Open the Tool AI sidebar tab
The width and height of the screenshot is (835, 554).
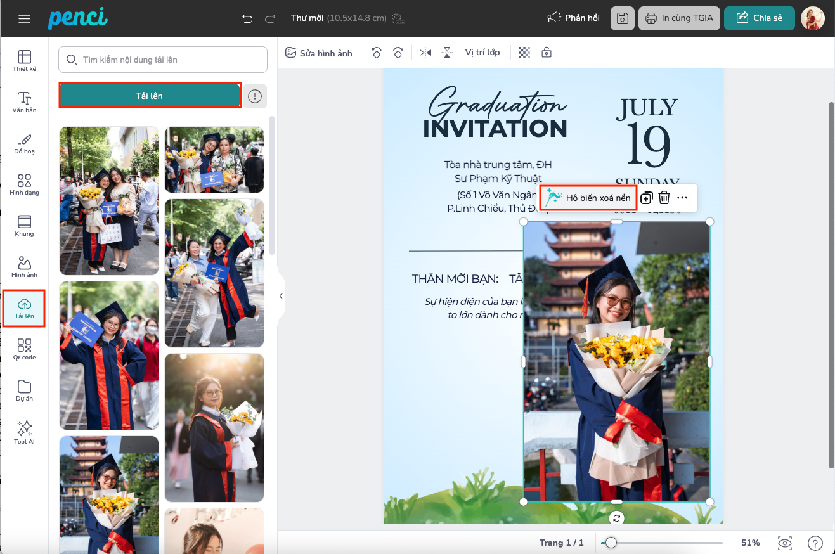(x=24, y=432)
